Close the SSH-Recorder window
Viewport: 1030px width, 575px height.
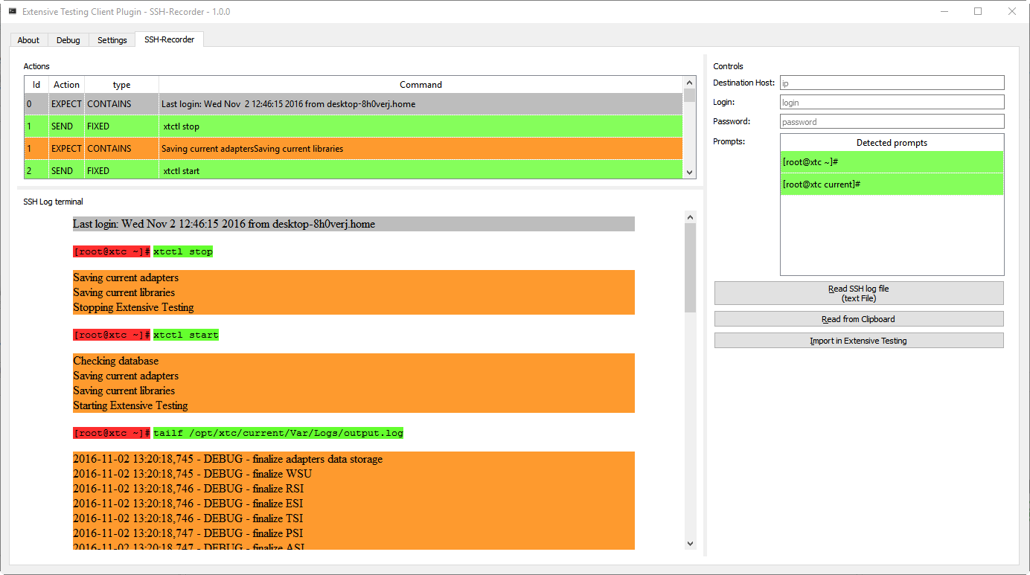(x=1012, y=11)
